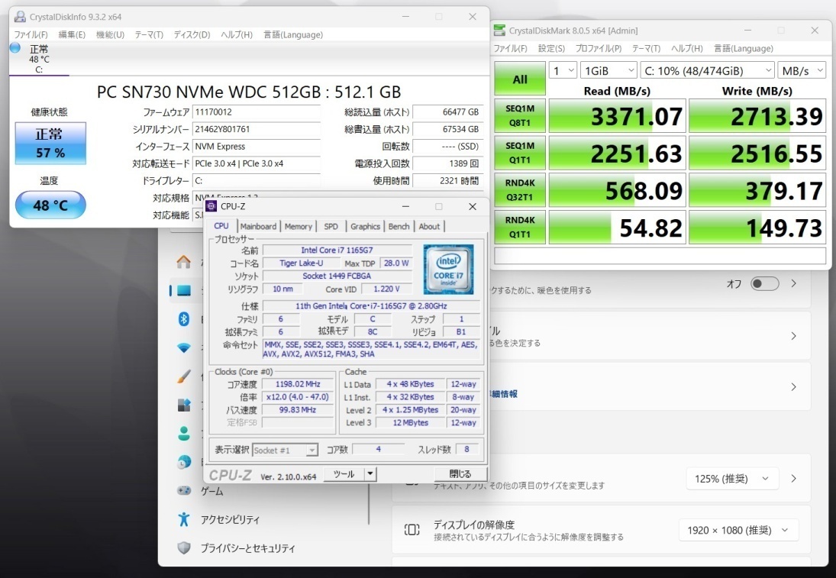This screenshot has width=836, height=578.
Task: Open the Wi-Fi network icon in Settings sidebar
Action: point(184,347)
